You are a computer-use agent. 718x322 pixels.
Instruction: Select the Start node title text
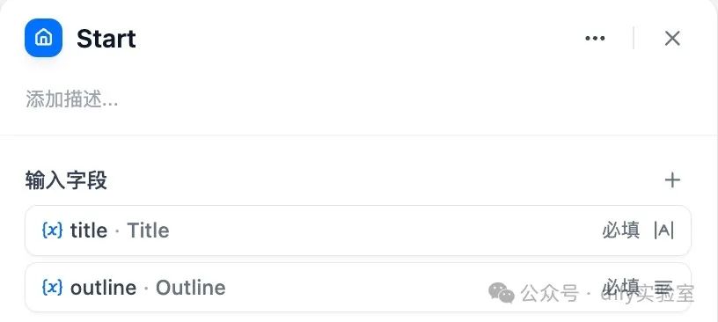(x=106, y=39)
